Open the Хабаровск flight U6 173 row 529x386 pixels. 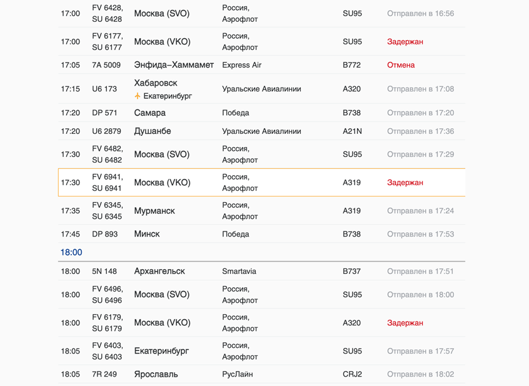tap(261, 89)
